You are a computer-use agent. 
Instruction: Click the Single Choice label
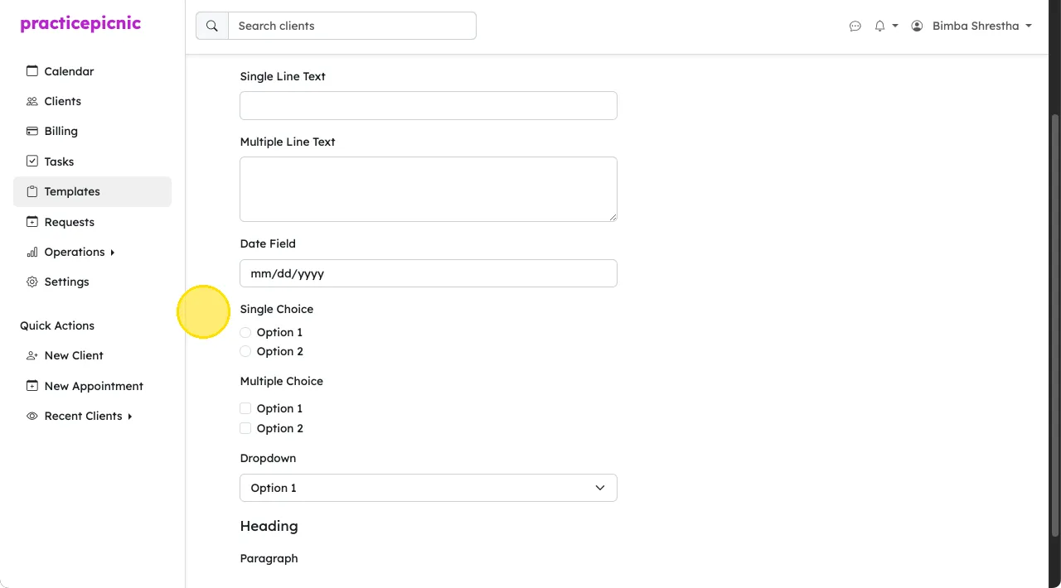tap(277, 309)
